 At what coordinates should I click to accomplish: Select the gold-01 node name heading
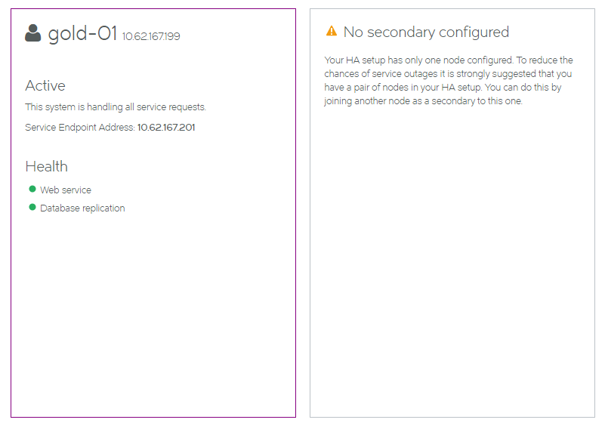pos(82,33)
